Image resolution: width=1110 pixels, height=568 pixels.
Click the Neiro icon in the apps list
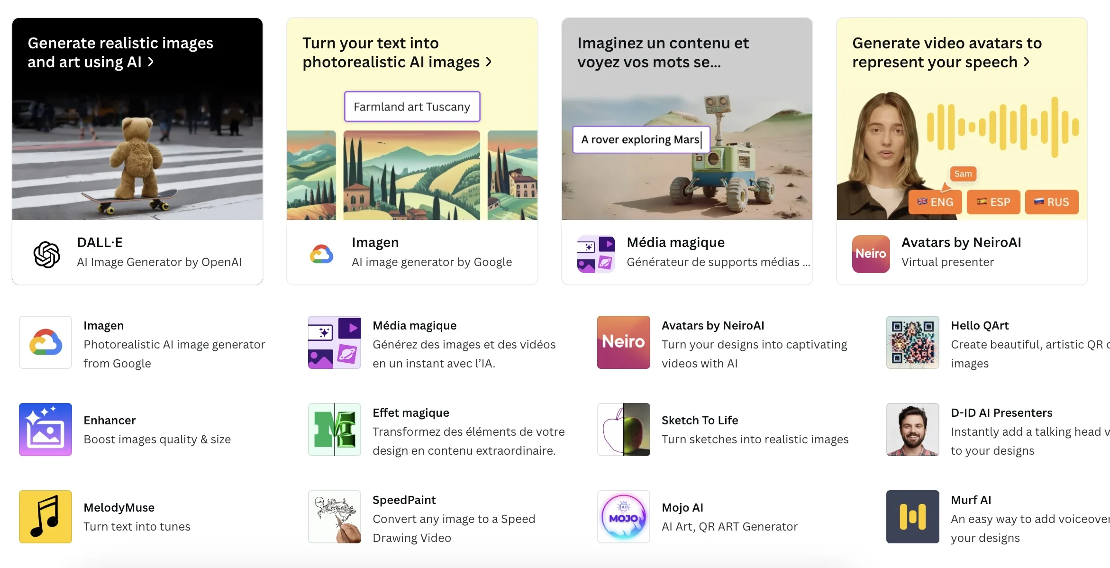(x=624, y=342)
